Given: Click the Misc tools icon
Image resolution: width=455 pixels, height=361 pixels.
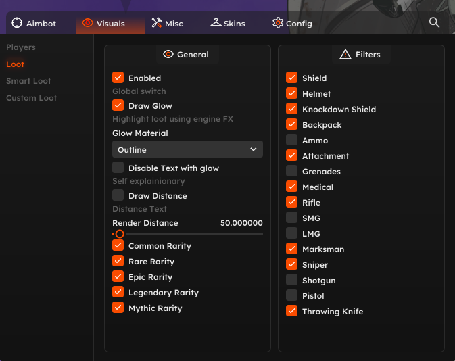Looking at the screenshot, I should coord(156,23).
